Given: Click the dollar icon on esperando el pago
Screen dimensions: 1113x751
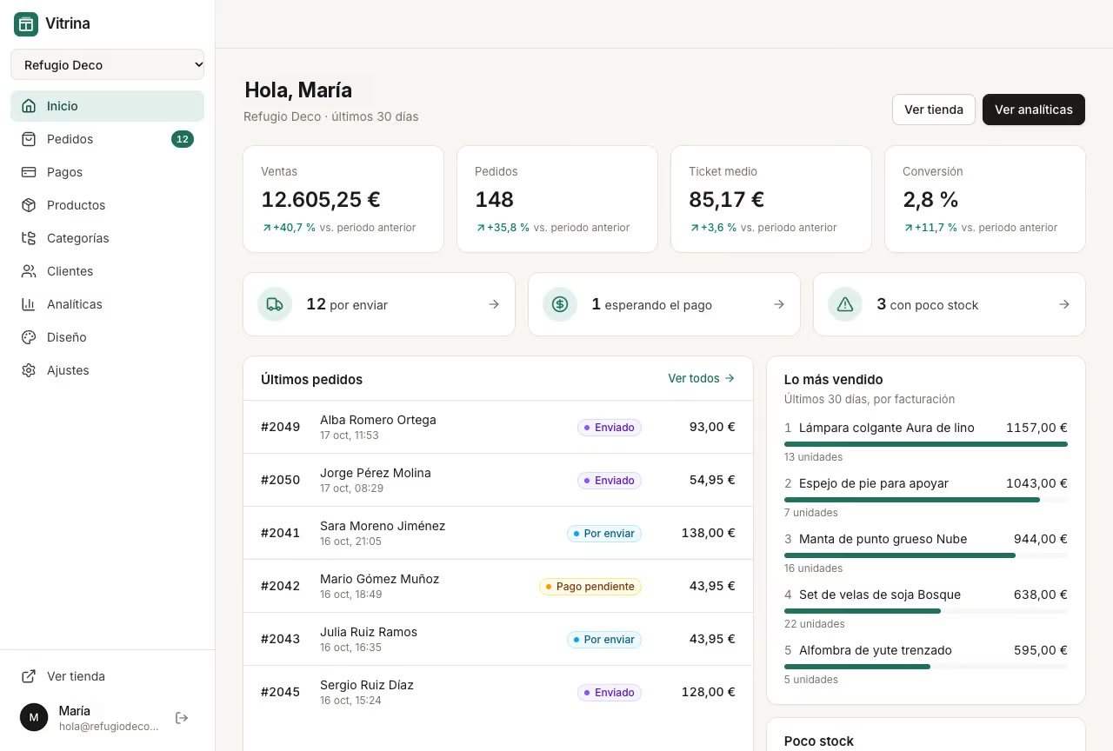Looking at the screenshot, I should click(x=560, y=304).
